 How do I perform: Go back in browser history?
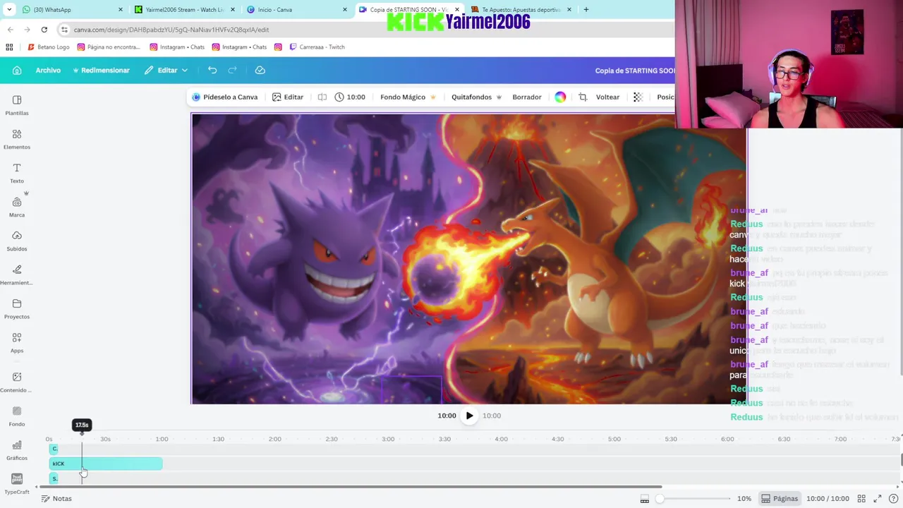[x=10, y=30]
